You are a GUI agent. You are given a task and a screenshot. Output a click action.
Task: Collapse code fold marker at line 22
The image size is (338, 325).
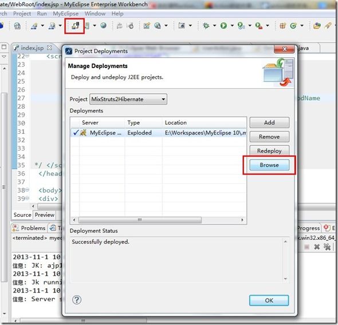27,56
